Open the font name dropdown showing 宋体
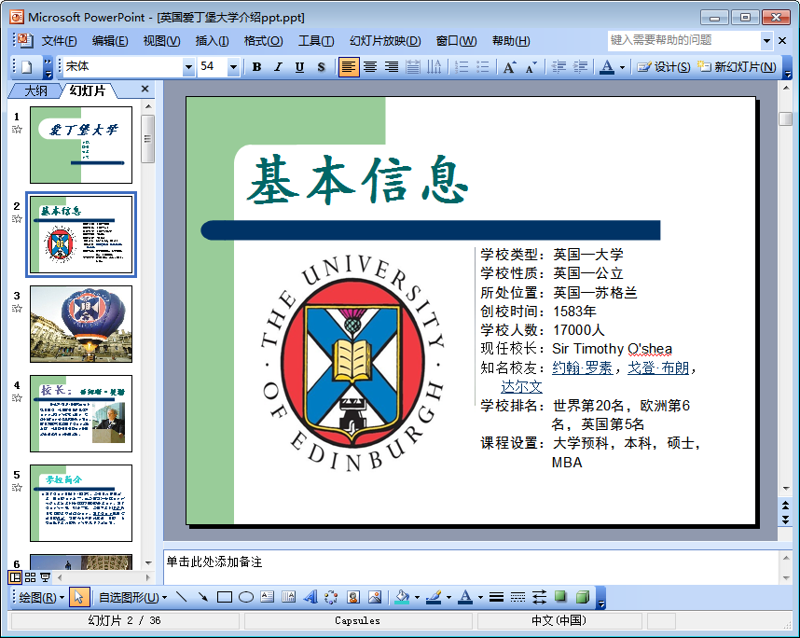Viewport: 800px width, 638px height. (188, 67)
